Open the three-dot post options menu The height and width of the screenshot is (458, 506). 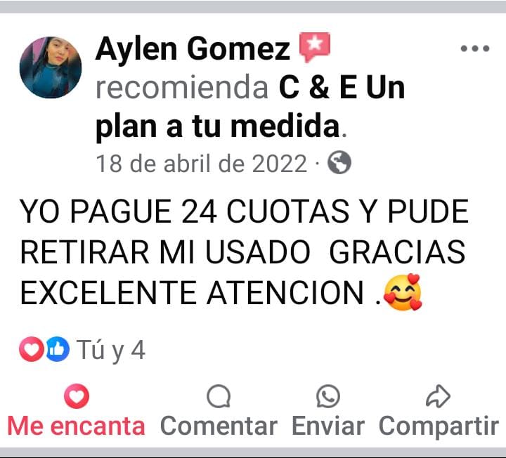click(474, 48)
